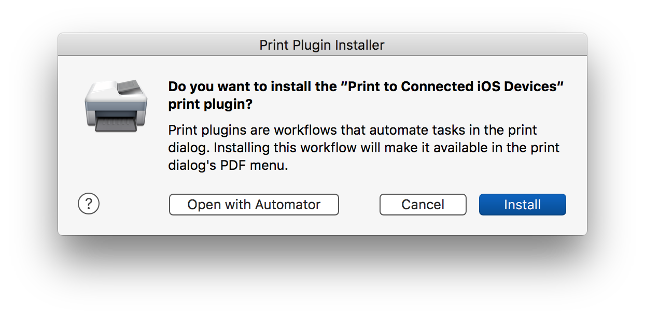Click the Print Plugin Installer title bar
The width and height of the screenshot is (645, 318).
coord(321,45)
